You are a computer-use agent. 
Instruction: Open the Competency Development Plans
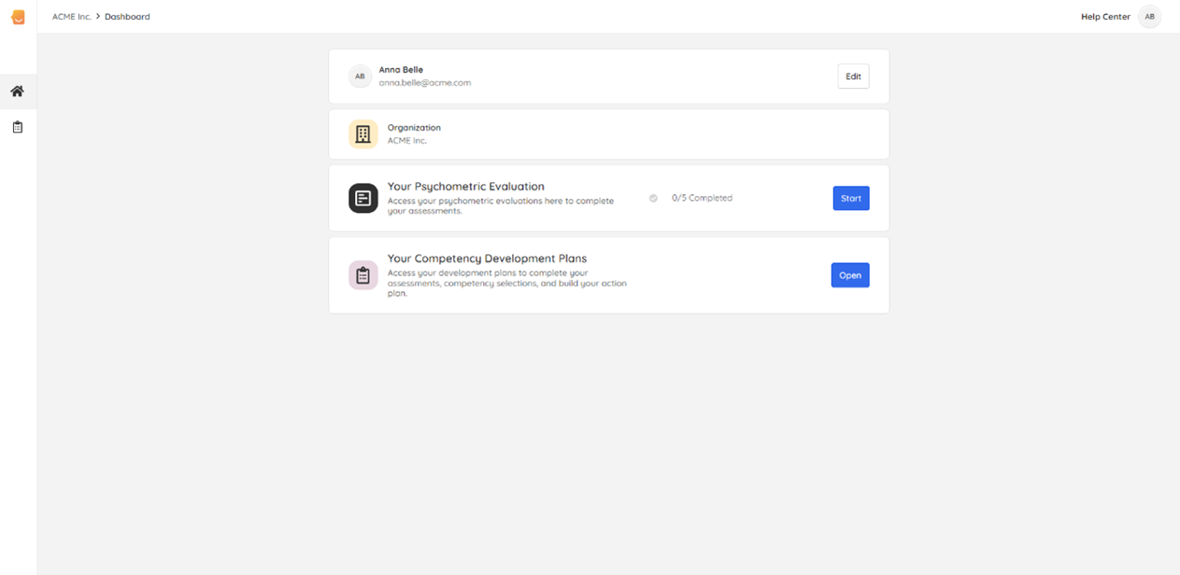(x=850, y=275)
